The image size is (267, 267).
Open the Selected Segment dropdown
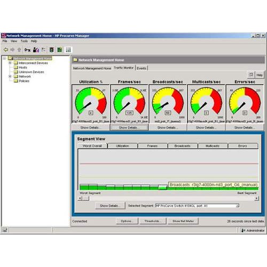point(237,206)
